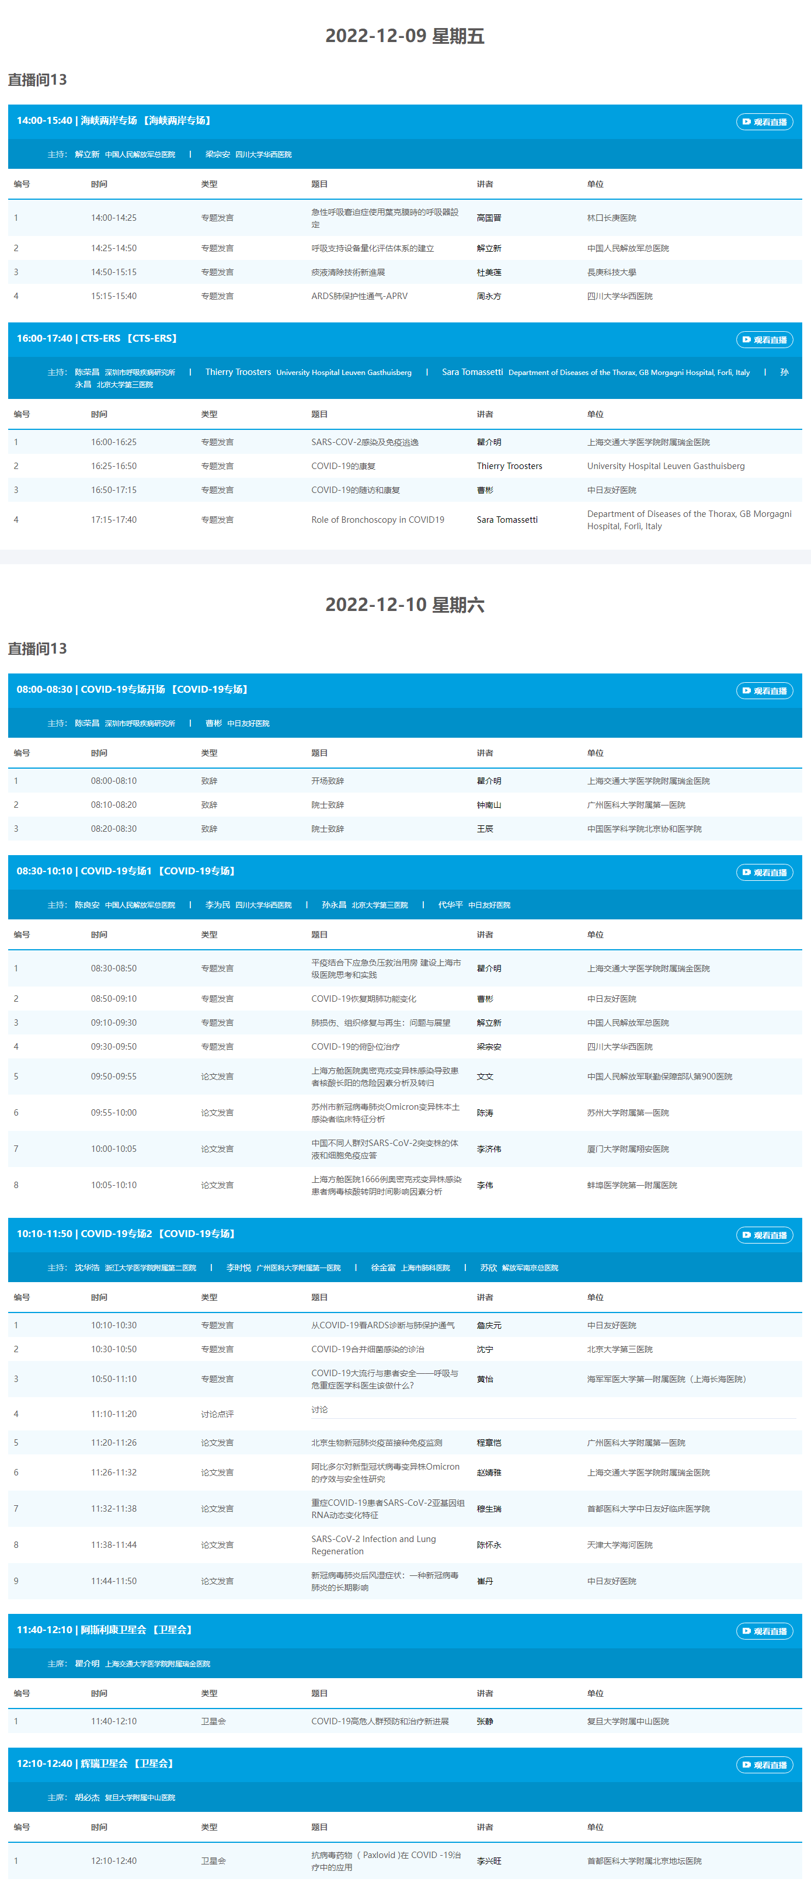This screenshot has height=1889, width=811.
Task: Select the 2022-12-10 星期六 date heading
Action: 405,605
